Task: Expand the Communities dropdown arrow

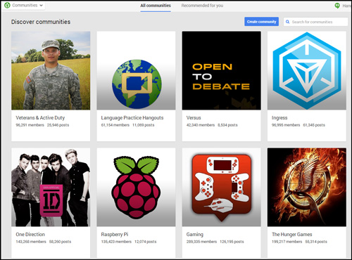Action: (41, 6)
